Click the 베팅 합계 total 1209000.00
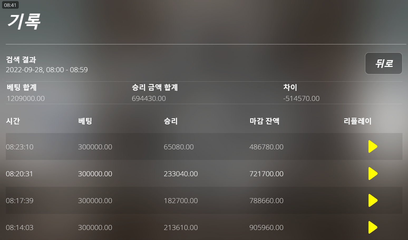Image resolution: width=408 pixels, height=240 pixels. coord(26,98)
